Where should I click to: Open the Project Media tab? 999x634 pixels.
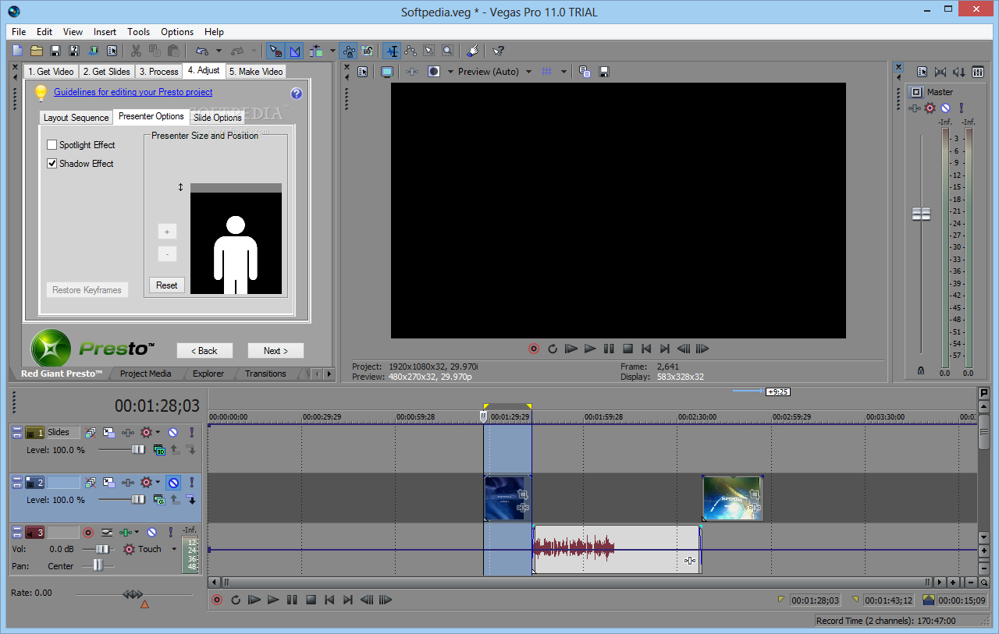[x=145, y=374]
